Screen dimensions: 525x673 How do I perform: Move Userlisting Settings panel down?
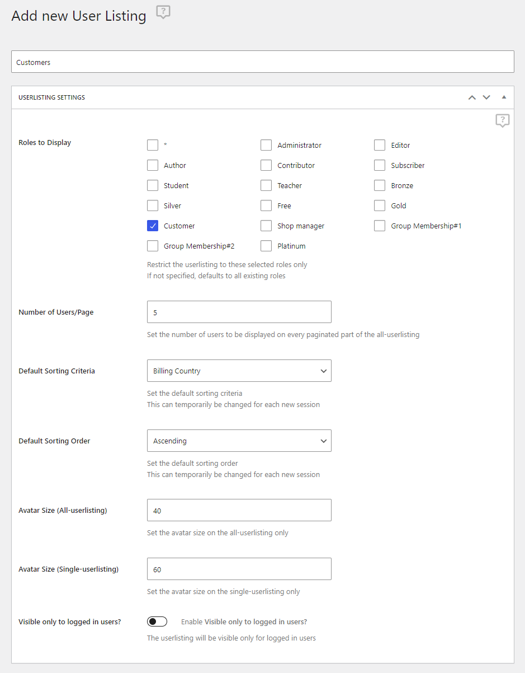coord(486,97)
